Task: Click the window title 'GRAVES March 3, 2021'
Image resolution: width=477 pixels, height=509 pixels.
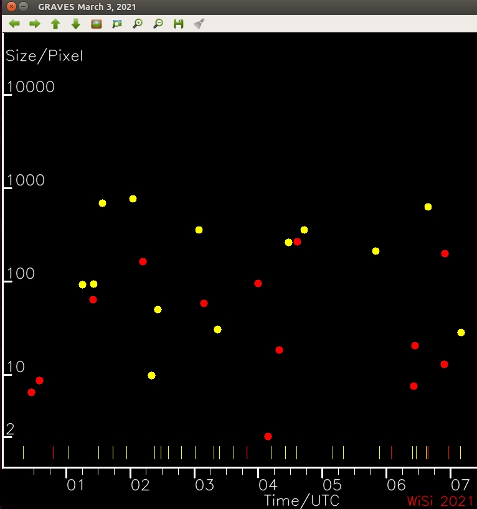Action: click(x=87, y=7)
